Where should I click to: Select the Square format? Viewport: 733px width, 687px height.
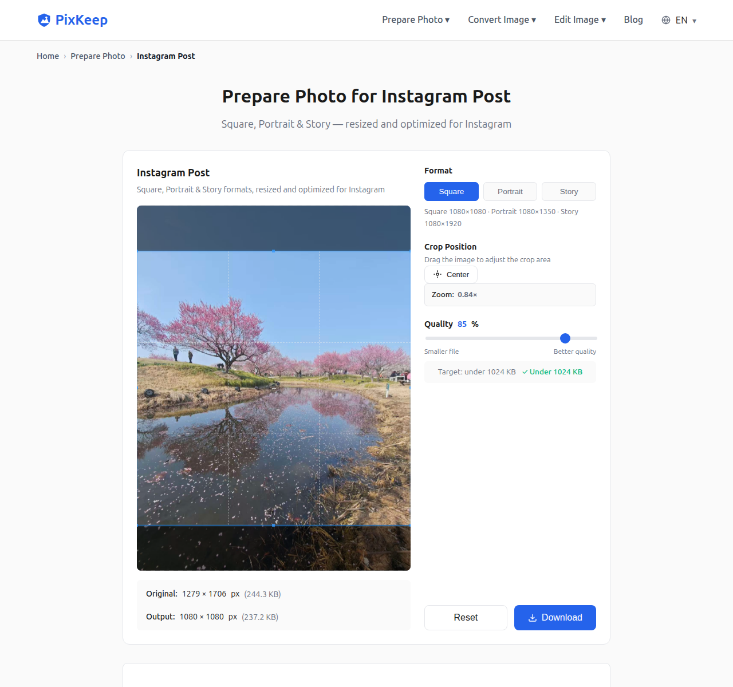point(451,192)
